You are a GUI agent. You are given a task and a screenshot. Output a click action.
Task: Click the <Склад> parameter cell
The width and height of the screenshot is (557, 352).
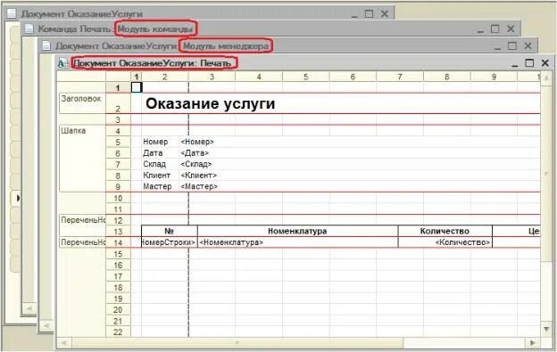196,164
